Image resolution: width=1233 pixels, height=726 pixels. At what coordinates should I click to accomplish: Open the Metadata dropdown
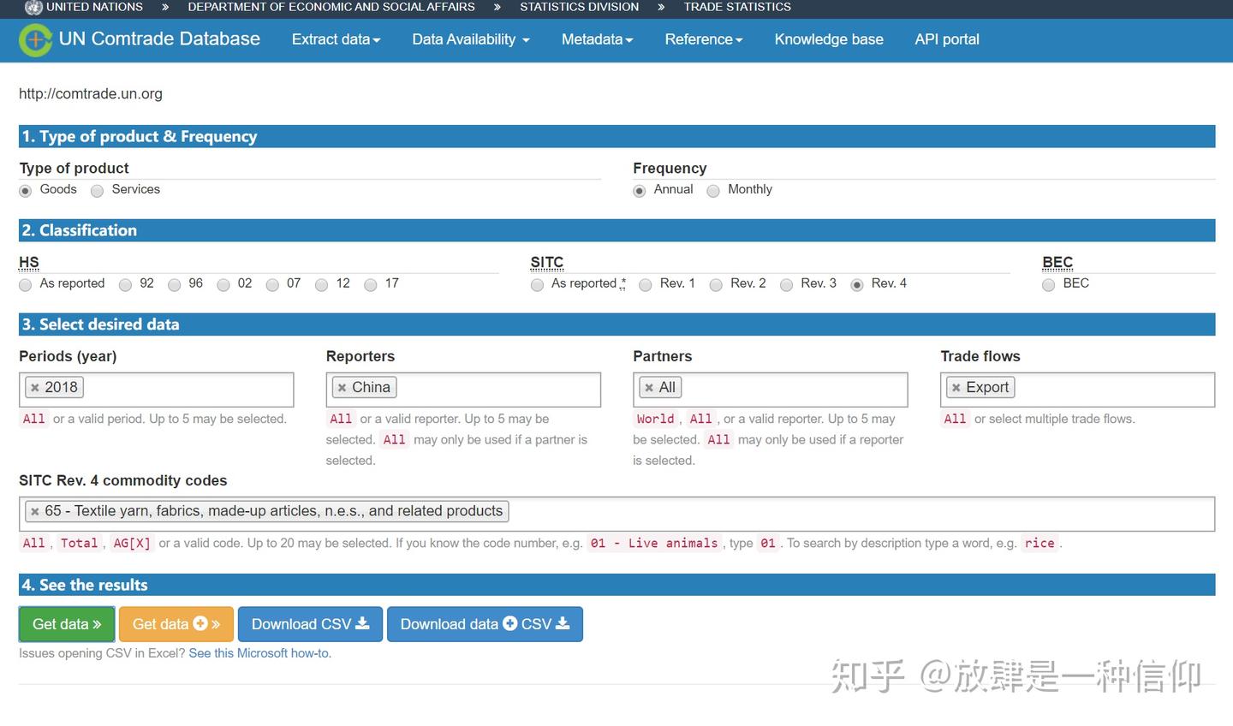click(x=597, y=39)
